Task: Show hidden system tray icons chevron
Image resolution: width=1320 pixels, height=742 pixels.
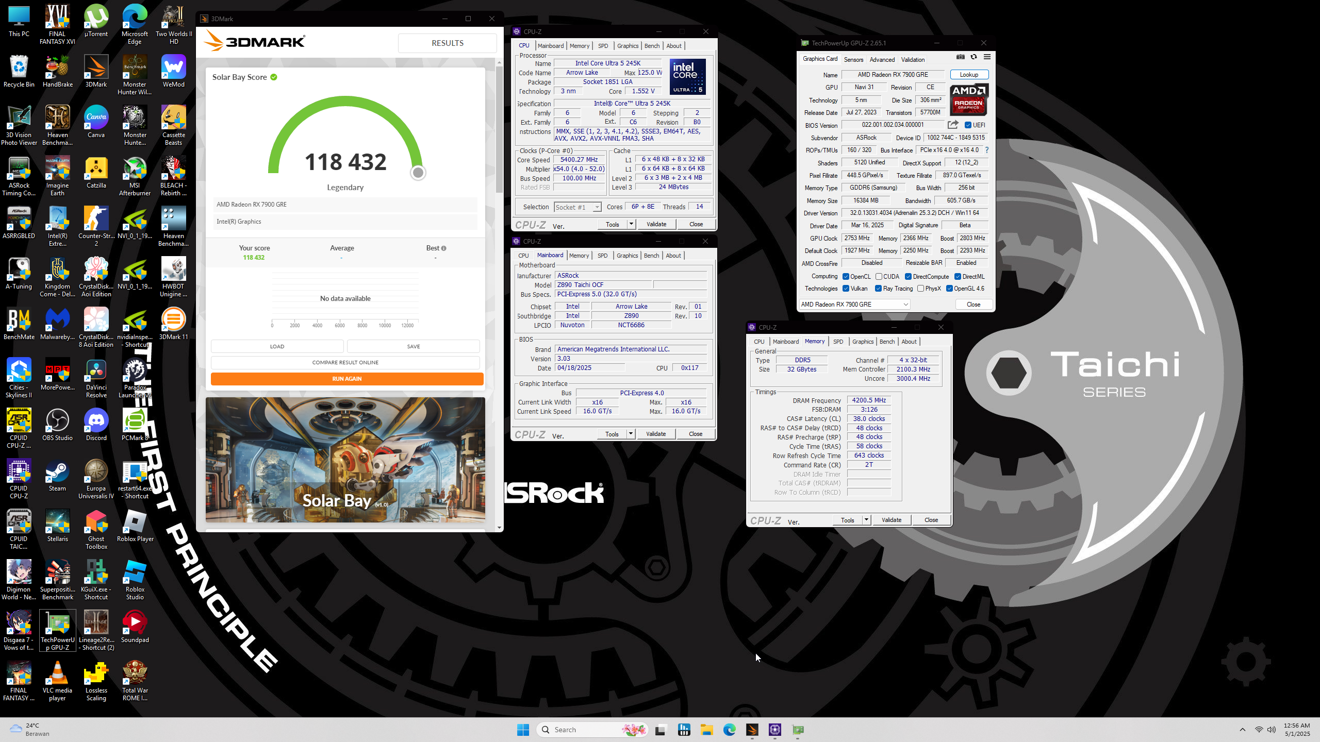Action: [1243, 730]
